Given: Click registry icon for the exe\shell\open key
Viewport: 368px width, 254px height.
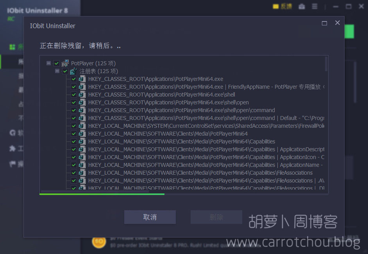Looking at the screenshot, I should click(82, 102).
